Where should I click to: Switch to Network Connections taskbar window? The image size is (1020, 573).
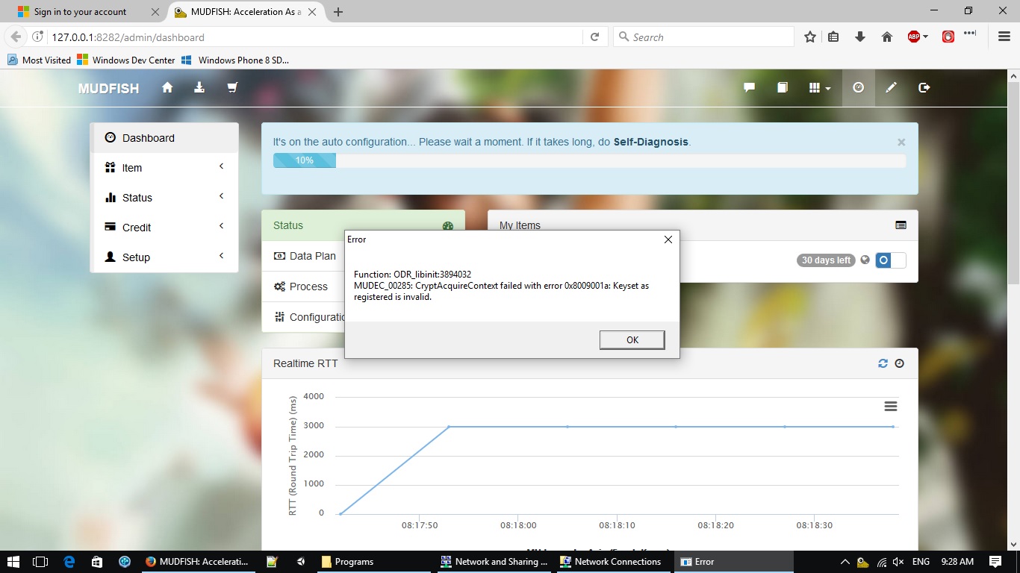[x=612, y=562]
